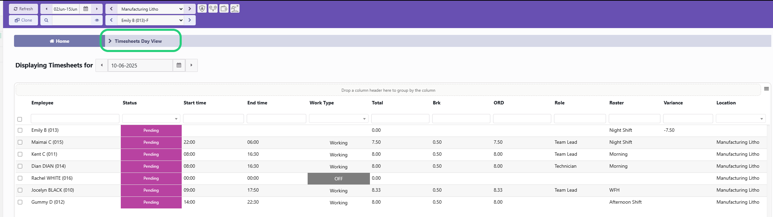Go to the Home breadcrumb tab

click(60, 41)
